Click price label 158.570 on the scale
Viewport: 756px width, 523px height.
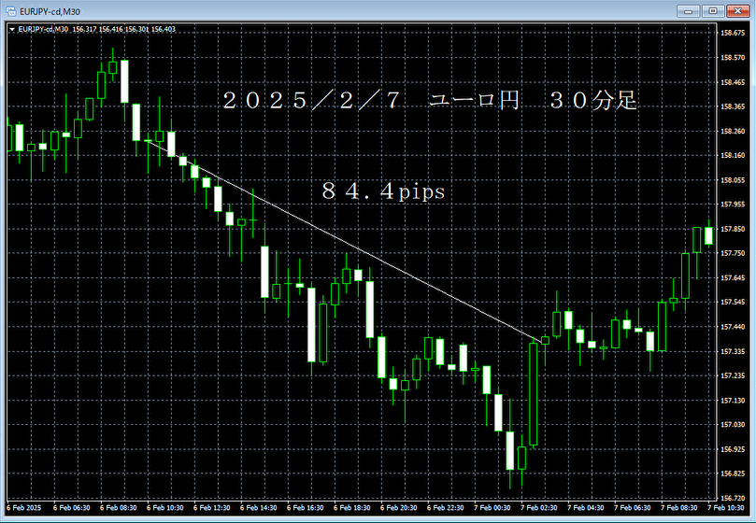[x=733, y=57]
